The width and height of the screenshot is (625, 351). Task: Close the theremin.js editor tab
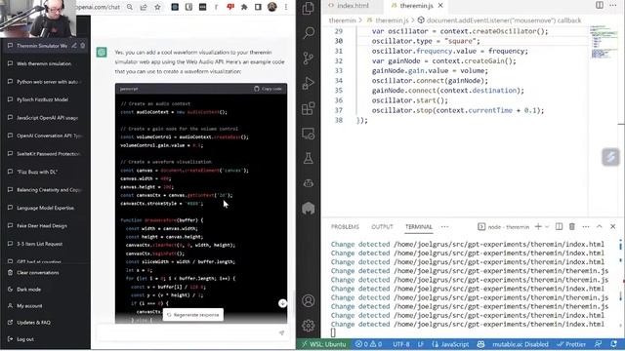(440, 6)
